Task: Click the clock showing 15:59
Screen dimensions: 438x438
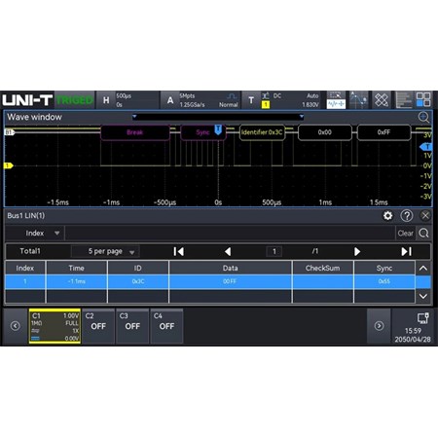Action: point(413,331)
